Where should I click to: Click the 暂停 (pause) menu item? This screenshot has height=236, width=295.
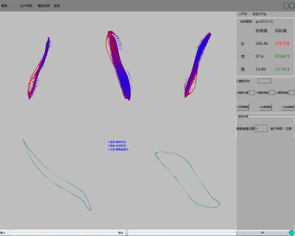coord(4,6)
